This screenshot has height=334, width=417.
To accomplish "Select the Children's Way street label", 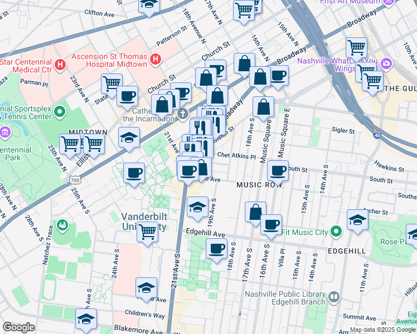I will point(145,314).
